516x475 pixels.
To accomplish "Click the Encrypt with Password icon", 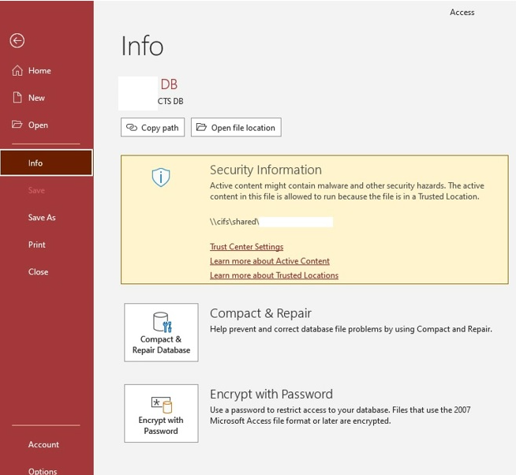I will coord(161,405).
